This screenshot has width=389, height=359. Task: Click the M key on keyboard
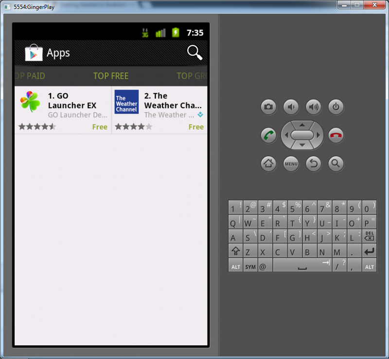pyautogui.click(x=339, y=250)
